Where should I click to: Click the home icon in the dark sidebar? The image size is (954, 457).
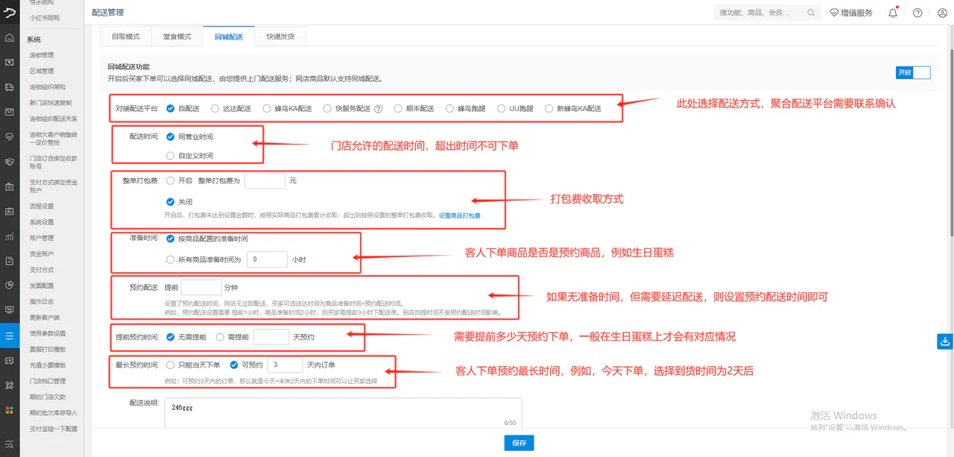10,37
